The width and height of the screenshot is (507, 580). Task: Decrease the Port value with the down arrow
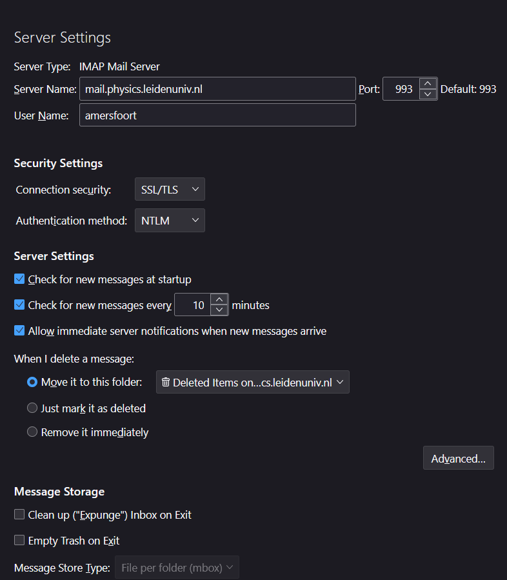point(427,93)
